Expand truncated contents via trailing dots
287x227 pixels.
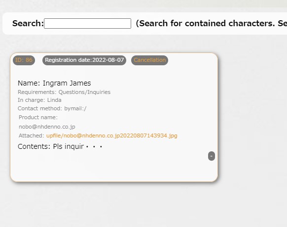point(94,147)
